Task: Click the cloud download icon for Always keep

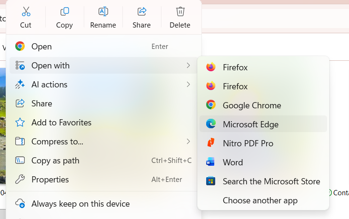Action: pyautogui.click(x=20, y=203)
